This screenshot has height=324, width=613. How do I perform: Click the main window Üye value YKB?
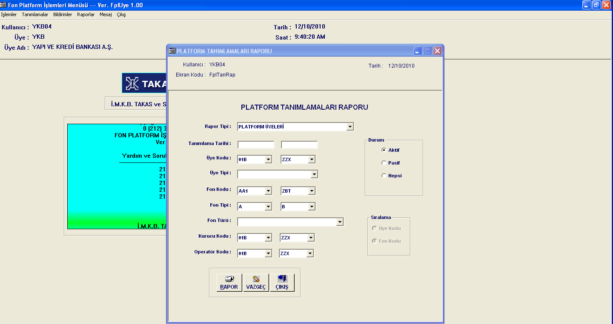[x=38, y=37]
